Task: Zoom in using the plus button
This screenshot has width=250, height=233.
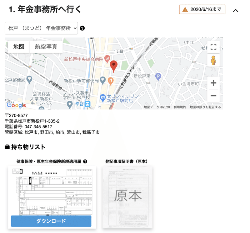Action: [x=213, y=83]
